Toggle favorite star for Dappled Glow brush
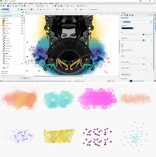 point(22,16)
